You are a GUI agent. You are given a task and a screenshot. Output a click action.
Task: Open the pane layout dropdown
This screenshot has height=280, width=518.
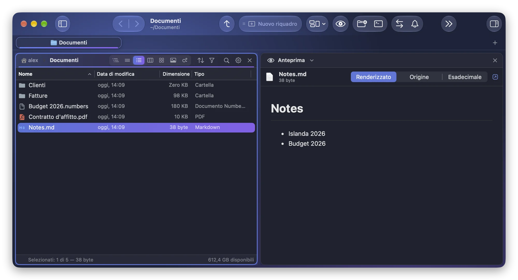tap(317, 24)
